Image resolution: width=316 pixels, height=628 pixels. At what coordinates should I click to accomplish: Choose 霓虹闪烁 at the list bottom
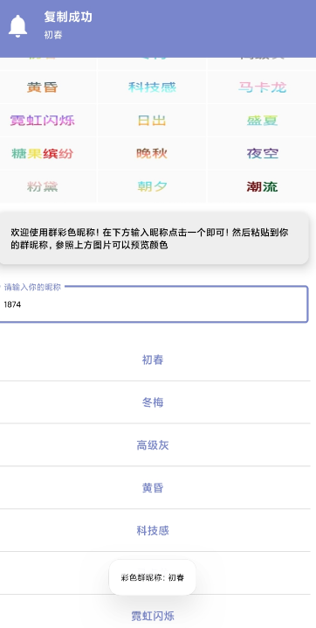(x=153, y=616)
